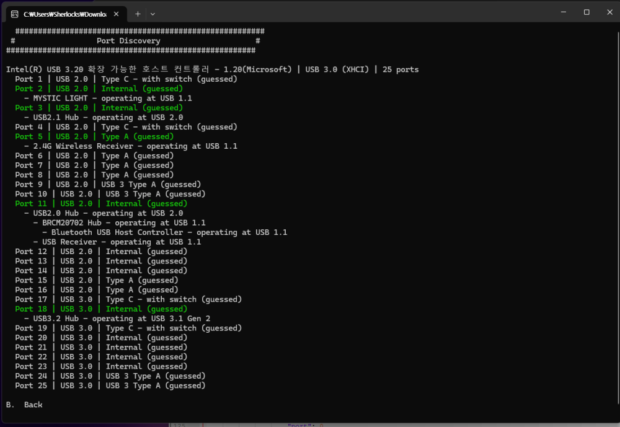Click the 'Port 20 | USB 3.0 | Internal' line
The width and height of the screenshot is (620, 427).
pos(101,338)
